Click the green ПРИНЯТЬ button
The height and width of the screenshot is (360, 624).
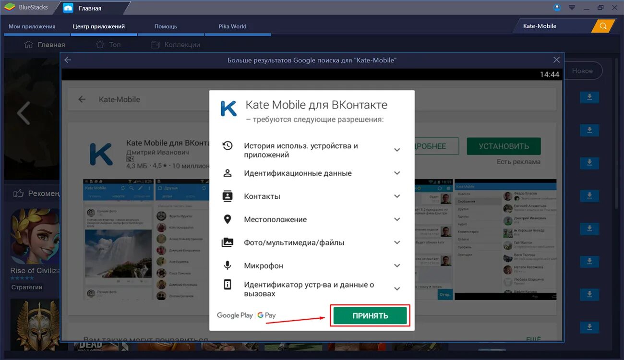[370, 316]
